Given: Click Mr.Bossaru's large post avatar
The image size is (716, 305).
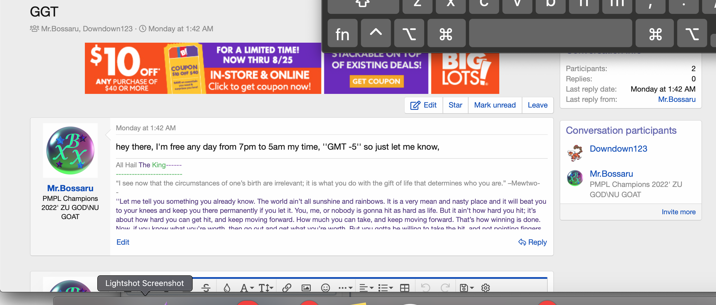Looking at the screenshot, I should point(70,151).
